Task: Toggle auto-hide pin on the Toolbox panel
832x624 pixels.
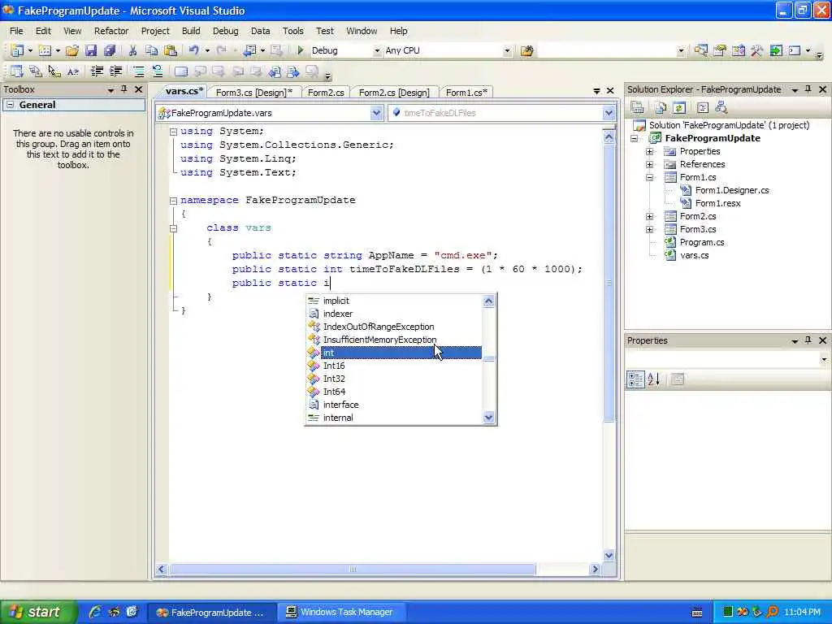Action: coord(124,89)
